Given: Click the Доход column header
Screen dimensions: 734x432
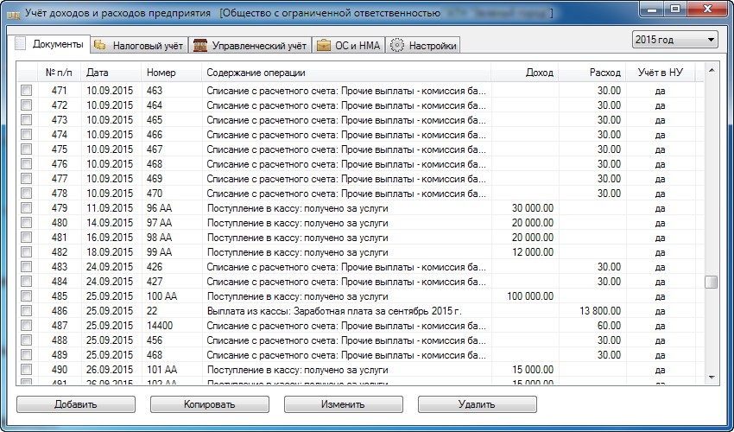Looking at the screenshot, I should [525, 73].
